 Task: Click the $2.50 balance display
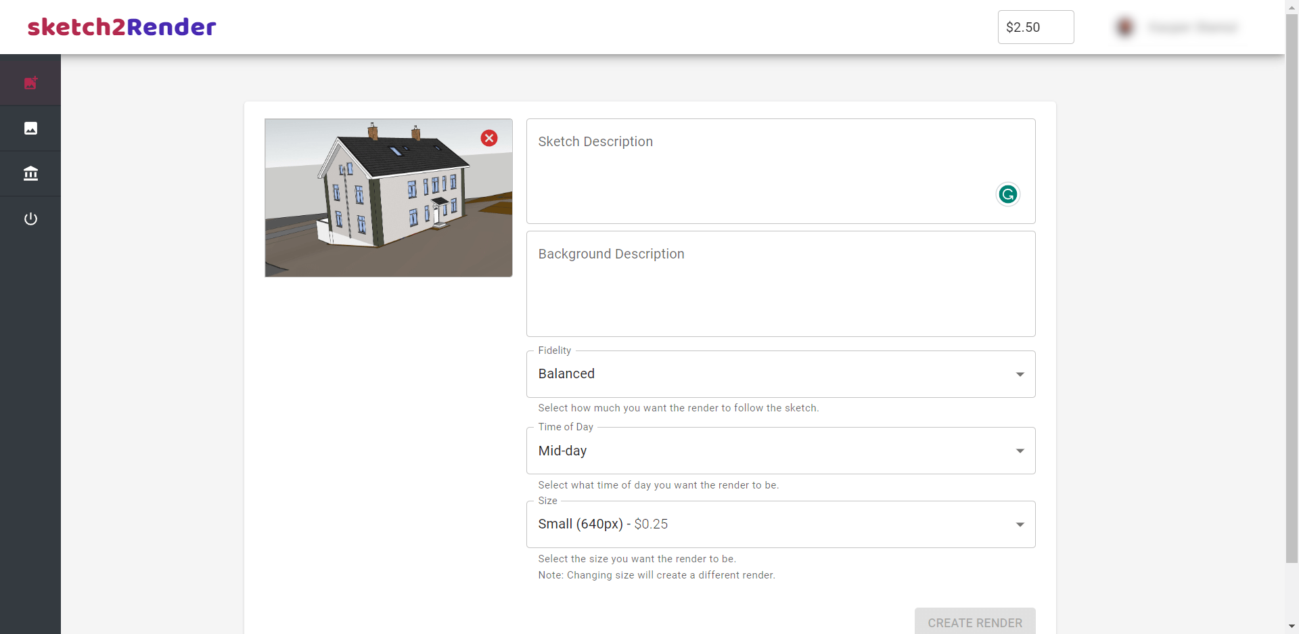(1035, 27)
